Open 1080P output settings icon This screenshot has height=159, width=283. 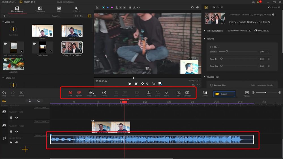coord(205,94)
